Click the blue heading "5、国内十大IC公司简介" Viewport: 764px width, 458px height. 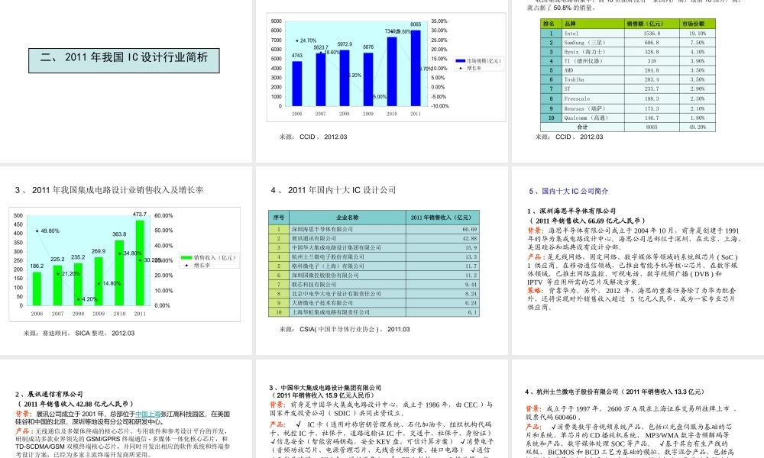pos(568,192)
